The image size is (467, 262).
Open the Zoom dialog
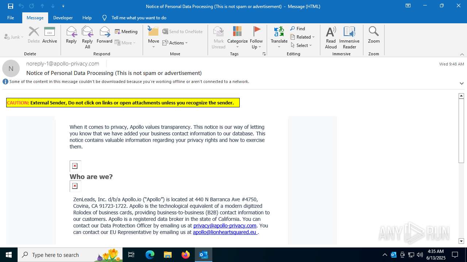374,35
